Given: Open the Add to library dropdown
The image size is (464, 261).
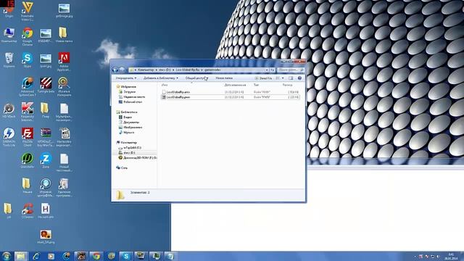Looking at the screenshot, I should tap(161, 78).
